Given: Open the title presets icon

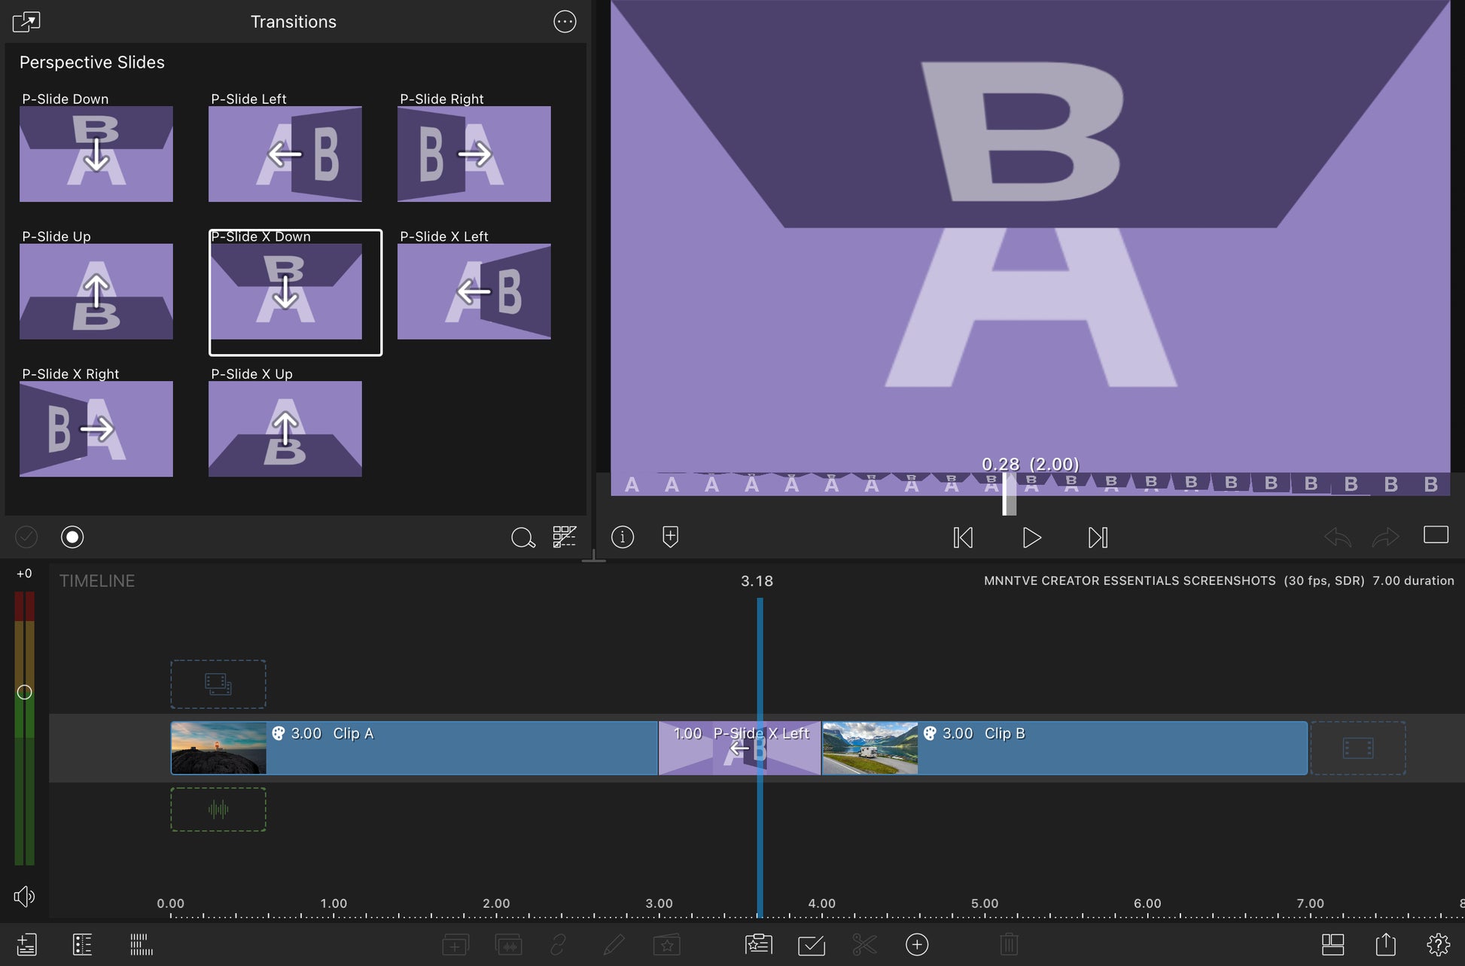Looking at the screenshot, I should coord(758,944).
